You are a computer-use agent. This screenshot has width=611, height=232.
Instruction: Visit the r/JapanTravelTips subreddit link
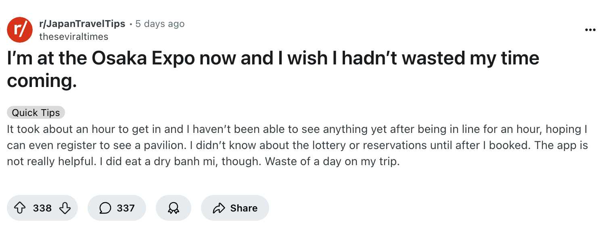tap(82, 24)
